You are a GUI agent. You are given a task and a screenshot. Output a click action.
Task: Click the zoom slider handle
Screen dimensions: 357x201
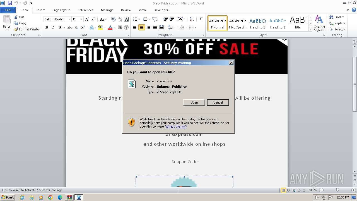[x=337, y=190]
